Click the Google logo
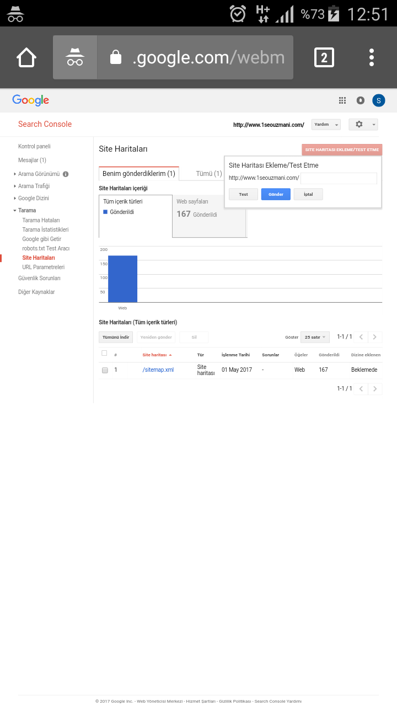 pyautogui.click(x=31, y=100)
